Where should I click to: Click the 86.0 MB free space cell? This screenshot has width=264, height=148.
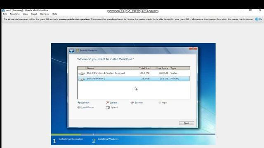[x=163, y=73]
